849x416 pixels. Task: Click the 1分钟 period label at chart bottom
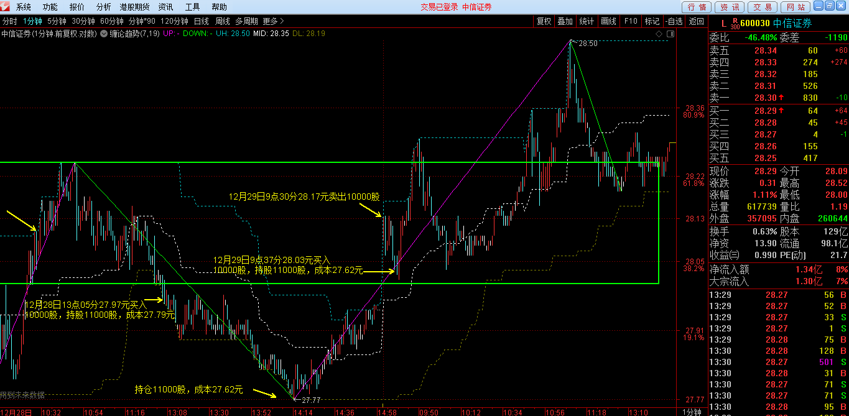click(x=692, y=412)
